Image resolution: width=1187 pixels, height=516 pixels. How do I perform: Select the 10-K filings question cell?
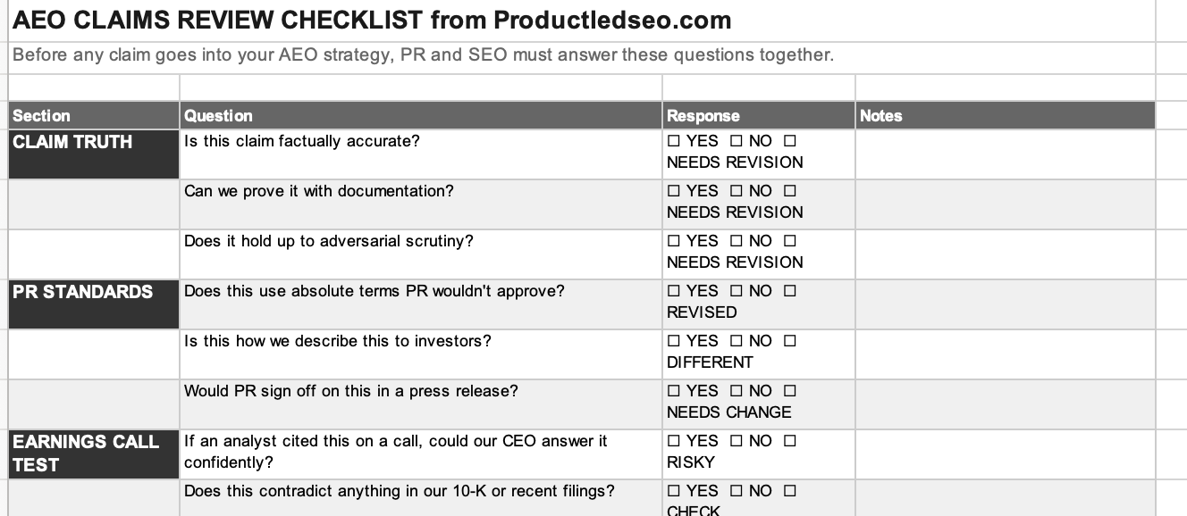(x=421, y=498)
